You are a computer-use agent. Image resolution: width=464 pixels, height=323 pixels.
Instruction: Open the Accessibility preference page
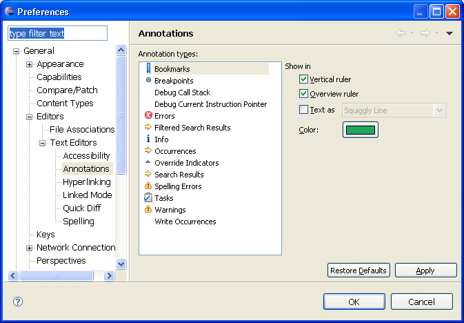pyautogui.click(x=86, y=155)
